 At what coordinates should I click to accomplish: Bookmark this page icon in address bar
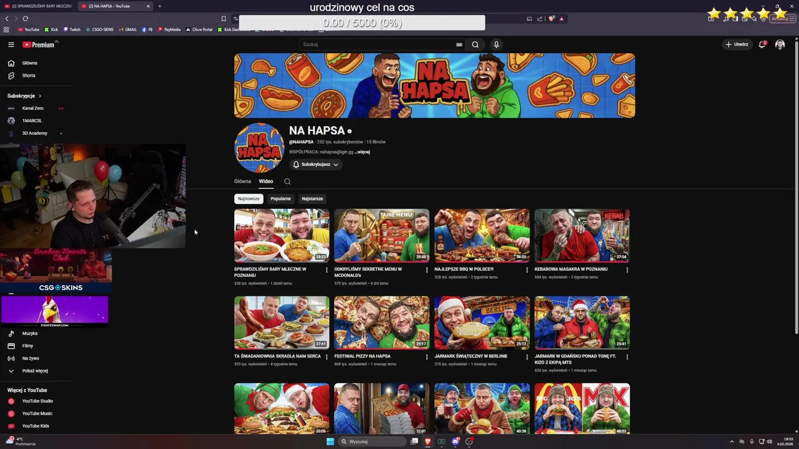tap(223, 19)
